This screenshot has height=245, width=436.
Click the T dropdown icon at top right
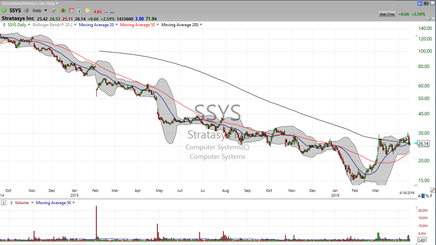point(426,3)
